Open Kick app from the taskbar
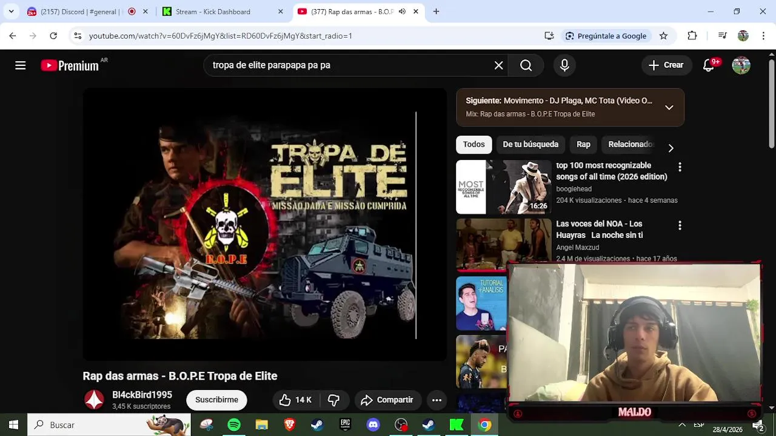 [457, 424]
